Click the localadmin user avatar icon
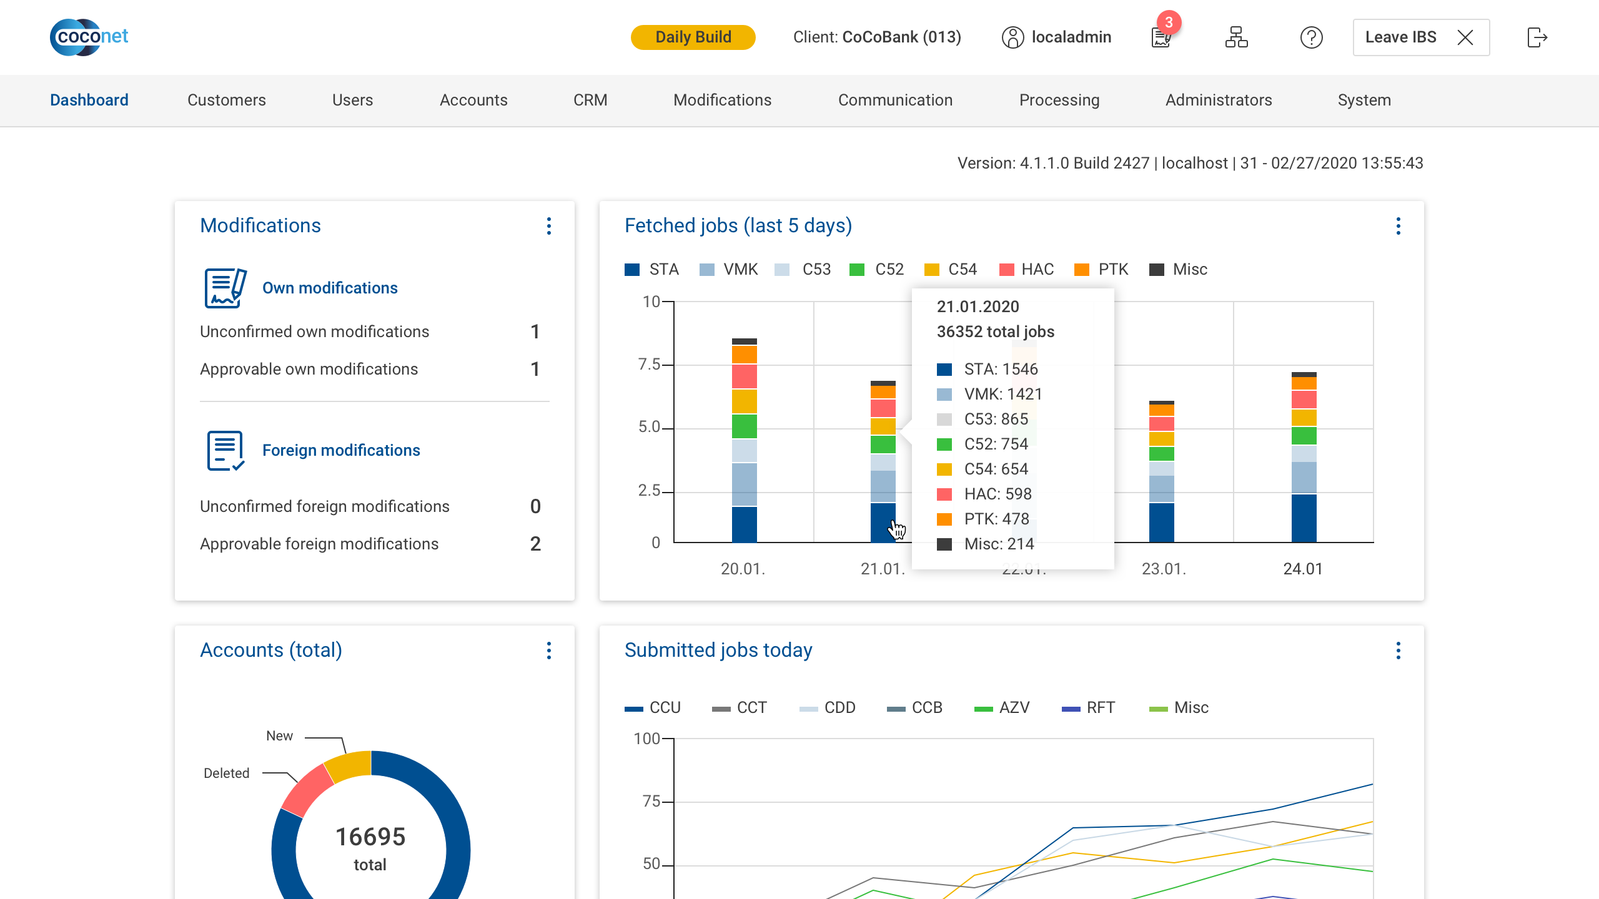Image resolution: width=1599 pixels, height=899 pixels. (1012, 37)
